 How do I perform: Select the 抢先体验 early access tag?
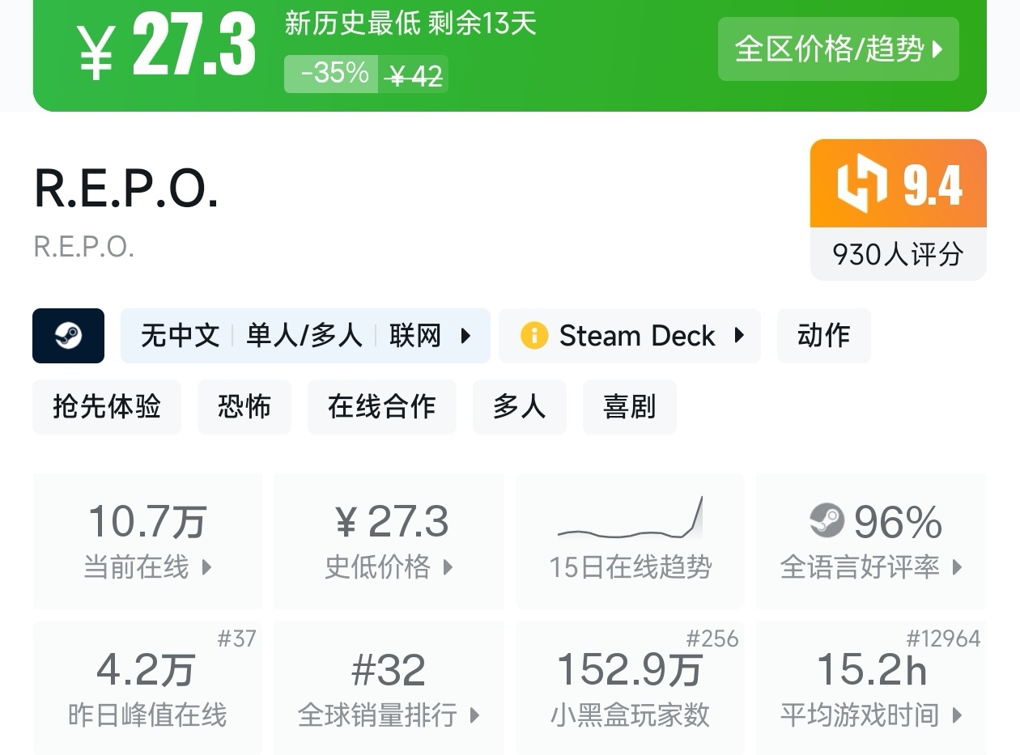coord(107,406)
